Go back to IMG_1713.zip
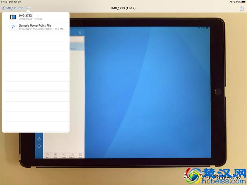Viewport: 247px width, 185px height. tap(13, 8)
